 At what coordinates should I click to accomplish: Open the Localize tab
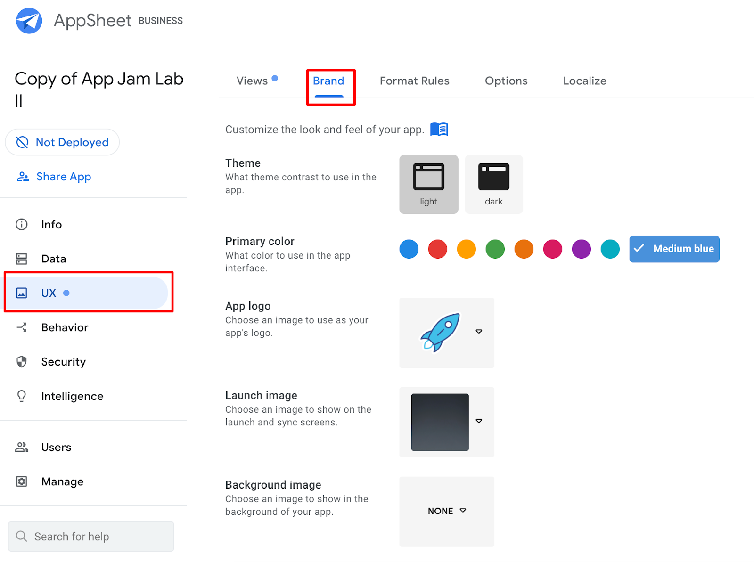584,81
